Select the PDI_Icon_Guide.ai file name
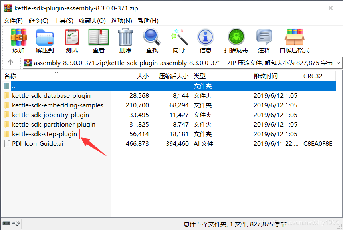Viewport: 343px width, 230px height. (38, 144)
